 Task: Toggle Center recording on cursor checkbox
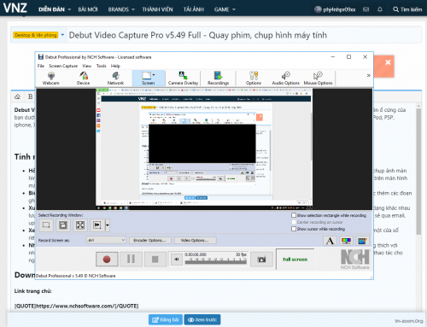coord(294,222)
